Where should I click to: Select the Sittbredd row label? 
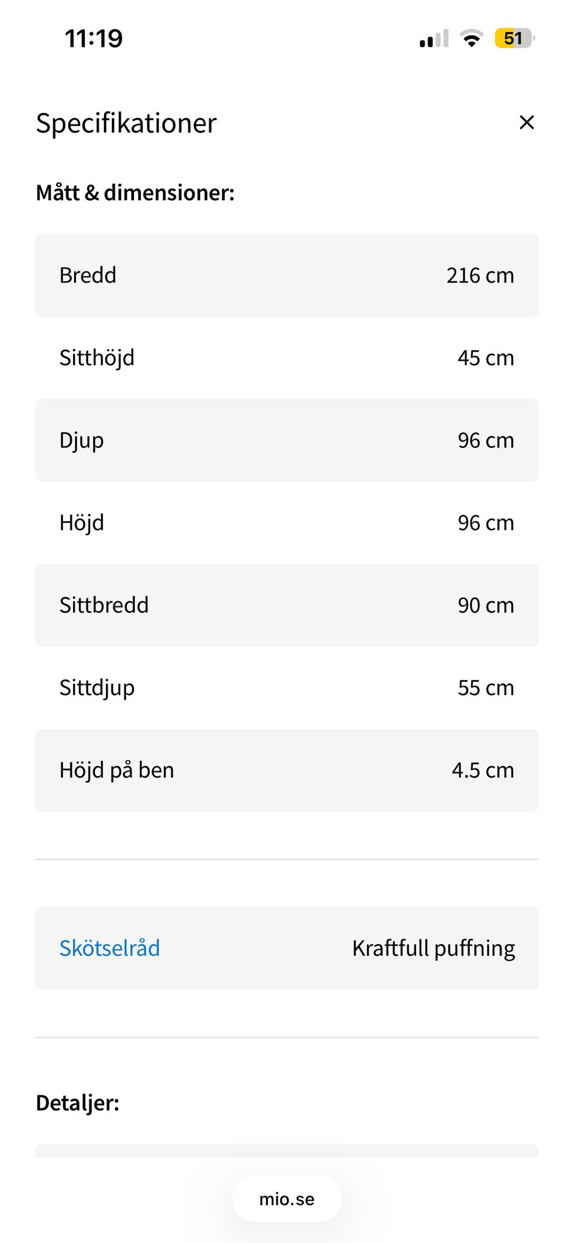[x=104, y=605]
